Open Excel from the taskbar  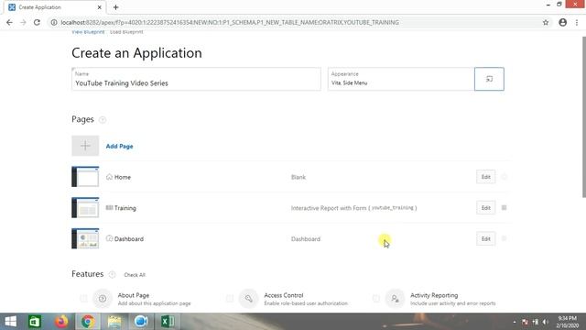click(x=168, y=322)
